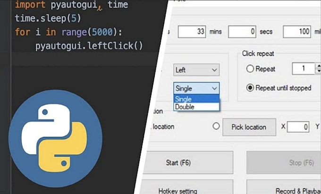Open the Left mouse button dropdown
The height and width of the screenshot is (194, 321).
196,70
